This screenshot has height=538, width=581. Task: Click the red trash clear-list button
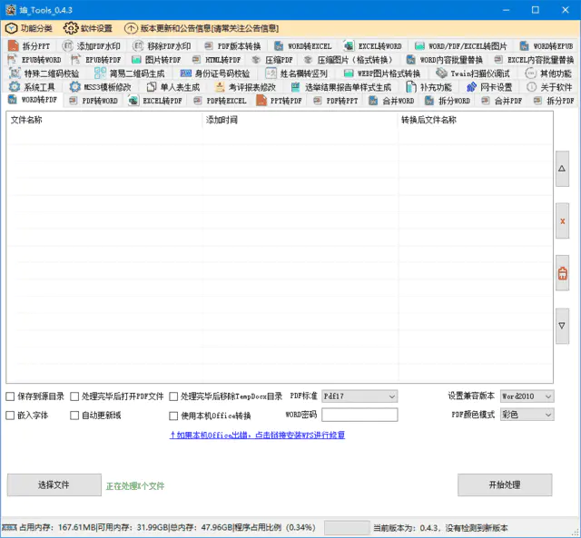click(562, 273)
